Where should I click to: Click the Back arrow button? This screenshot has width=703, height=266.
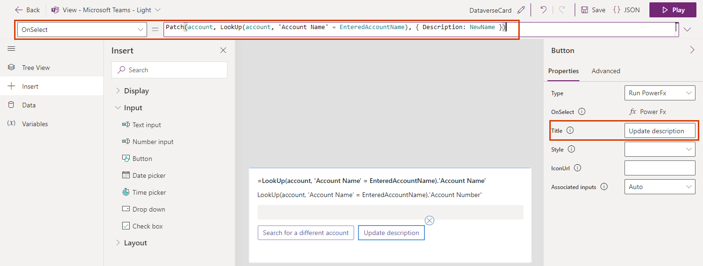[27, 10]
